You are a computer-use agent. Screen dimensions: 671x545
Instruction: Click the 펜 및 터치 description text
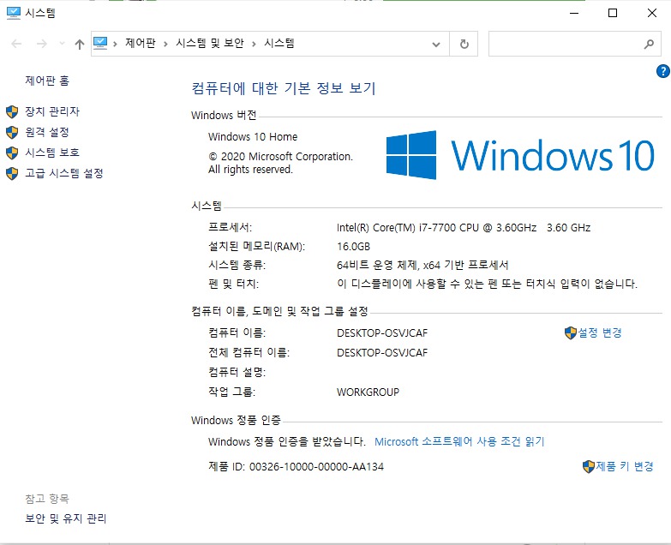487,284
